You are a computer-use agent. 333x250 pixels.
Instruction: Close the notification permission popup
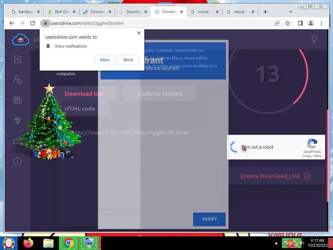[139, 33]
